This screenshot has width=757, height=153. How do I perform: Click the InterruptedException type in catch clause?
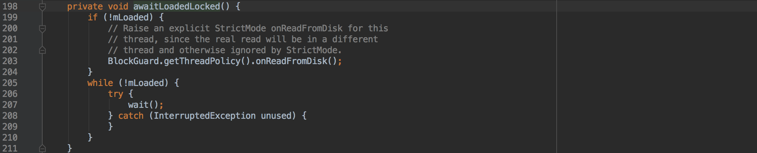(x=204, y=116)
